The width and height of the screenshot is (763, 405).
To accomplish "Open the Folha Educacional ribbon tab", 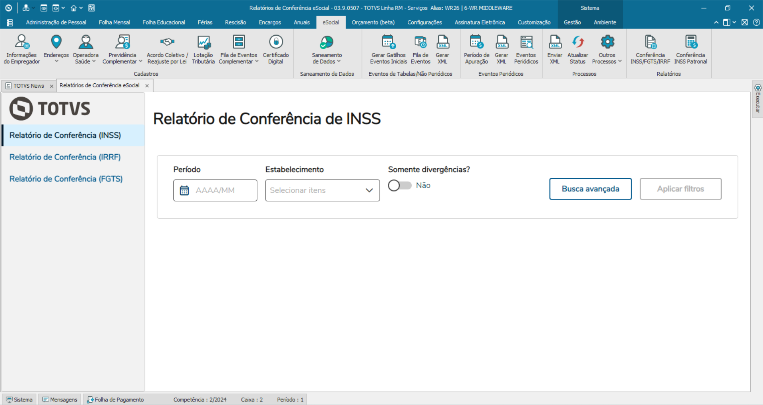I will click(164, 23).
